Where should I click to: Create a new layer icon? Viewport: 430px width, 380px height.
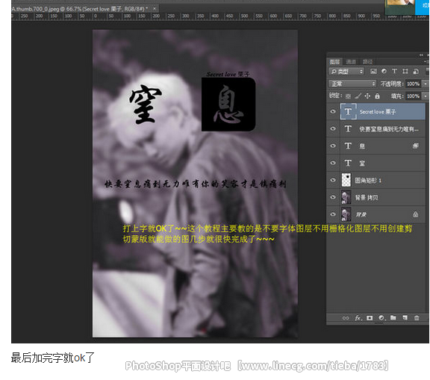tap(405, 317)
